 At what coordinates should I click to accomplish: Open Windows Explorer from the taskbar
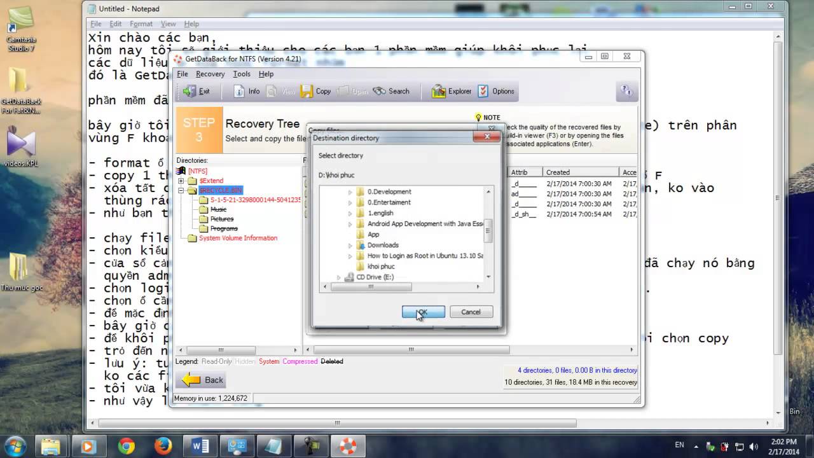51,445
